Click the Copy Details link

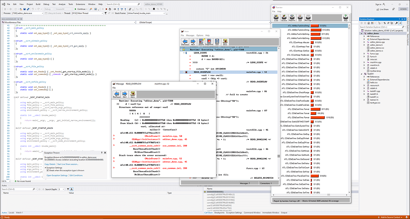tap(50, 164)
